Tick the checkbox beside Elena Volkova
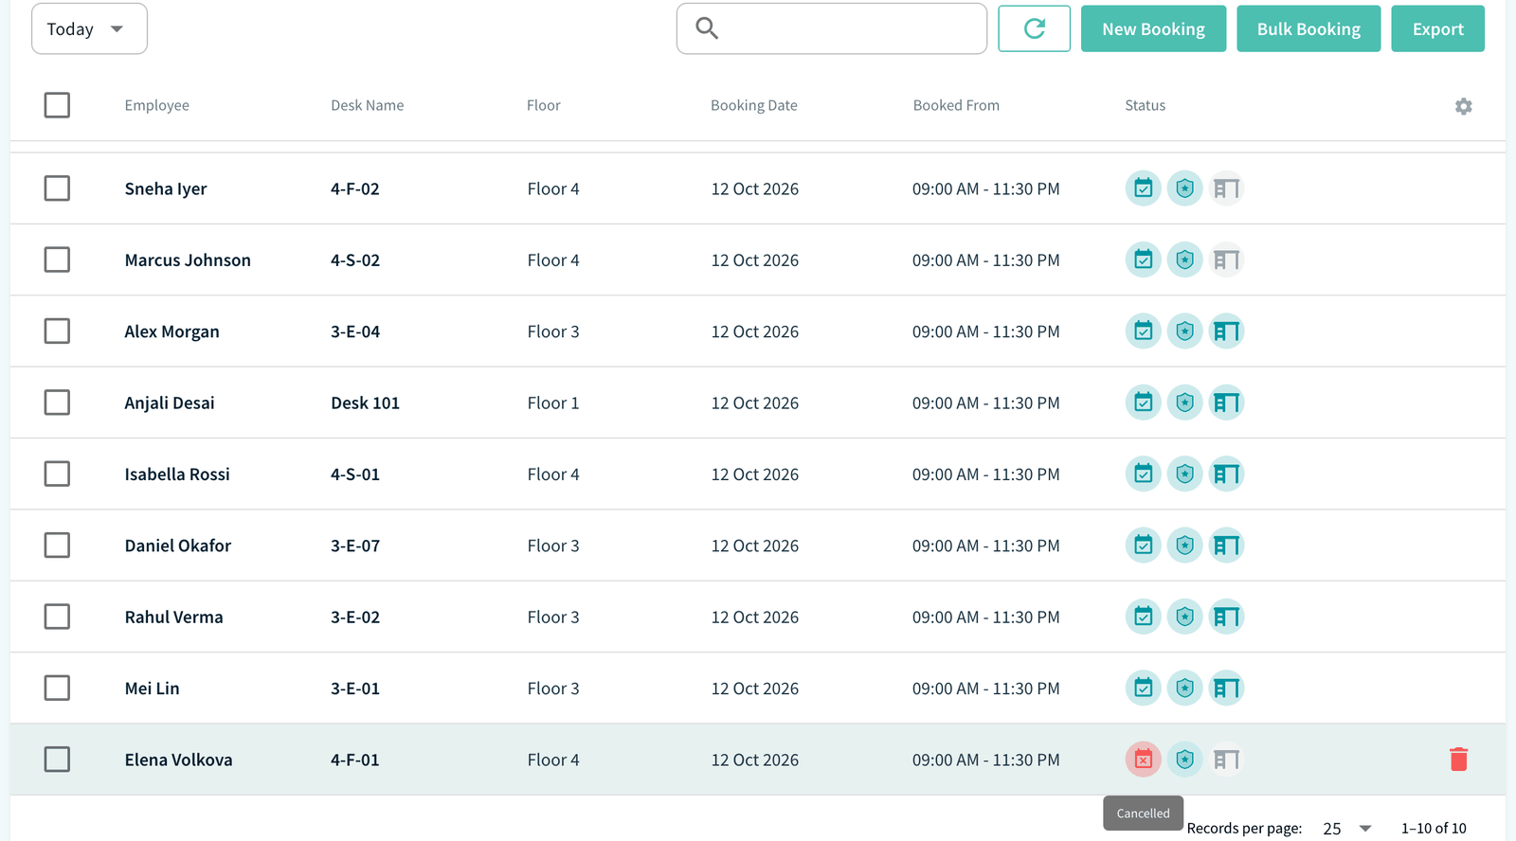The image size is (1516, 841). [57, 760]
